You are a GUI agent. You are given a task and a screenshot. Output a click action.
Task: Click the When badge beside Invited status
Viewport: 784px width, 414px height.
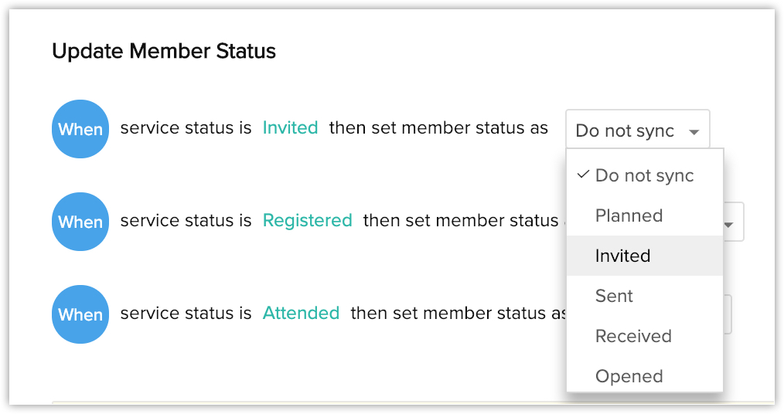click(x=80, y=129)
